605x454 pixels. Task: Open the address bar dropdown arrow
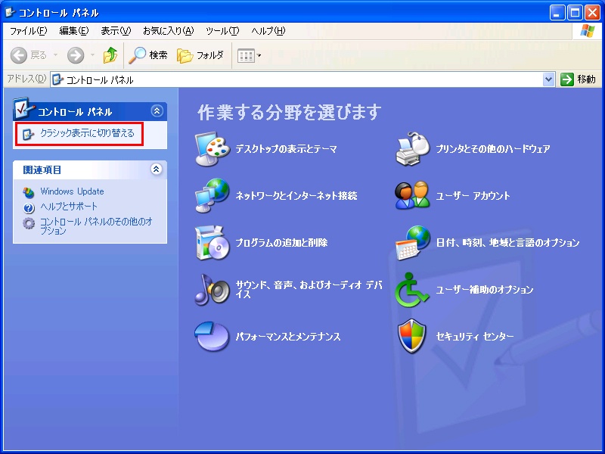549,79
